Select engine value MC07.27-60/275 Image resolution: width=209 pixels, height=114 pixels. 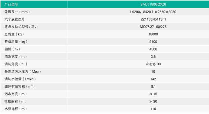[x=153, y=27]
